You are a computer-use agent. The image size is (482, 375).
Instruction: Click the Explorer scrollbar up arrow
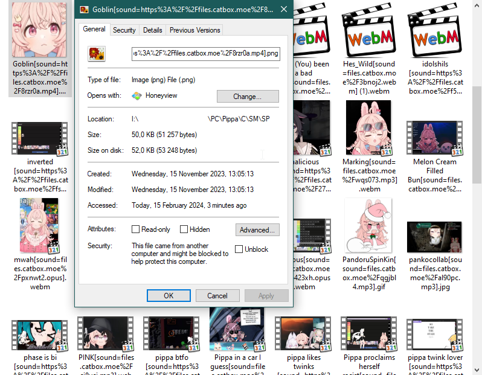(477, 4)
